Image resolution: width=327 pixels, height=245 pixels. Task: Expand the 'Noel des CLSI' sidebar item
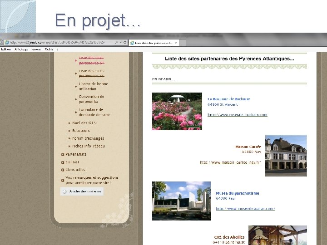(x=84, y=123)
